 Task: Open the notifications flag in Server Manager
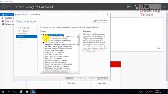136,7
